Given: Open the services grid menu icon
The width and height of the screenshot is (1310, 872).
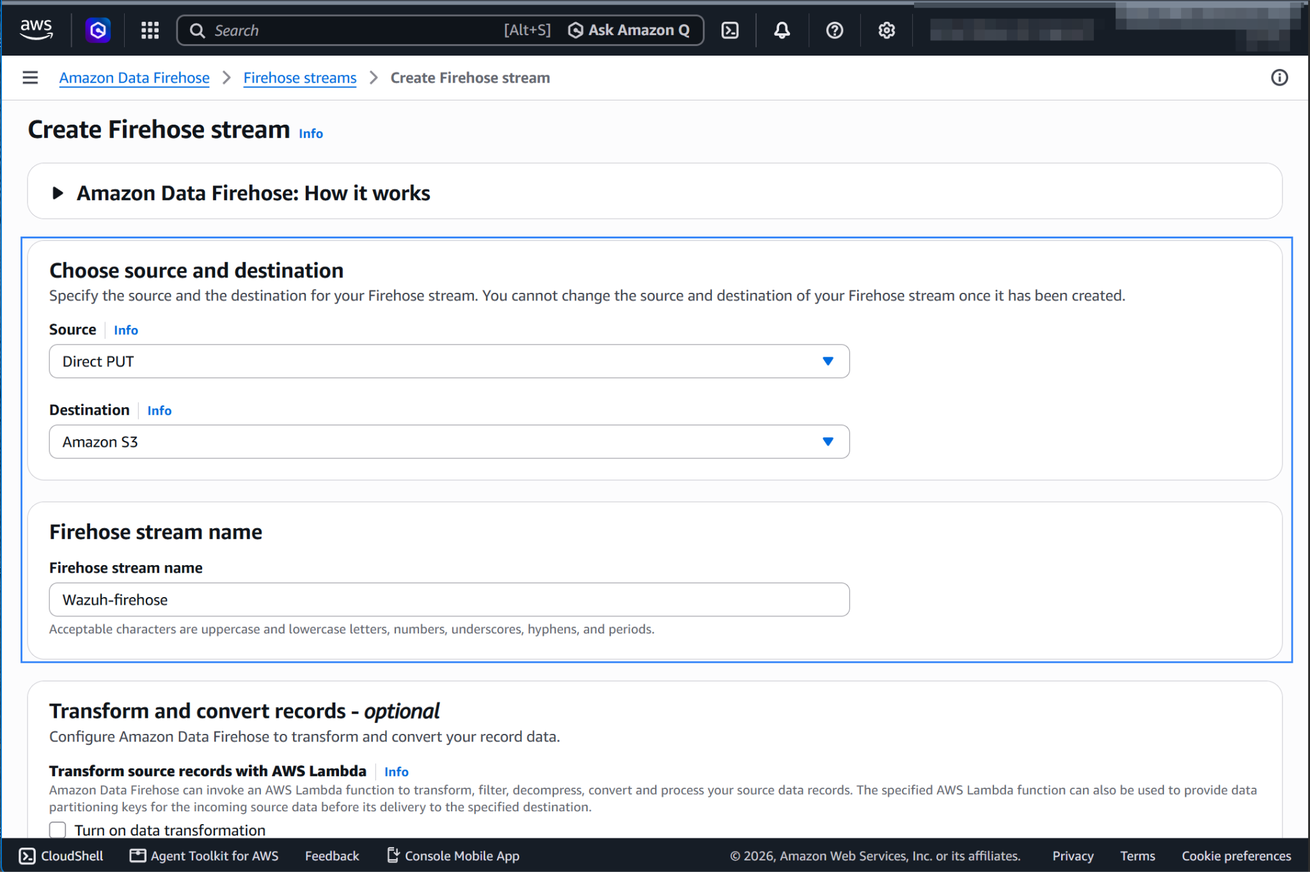Looking at the screenshot, I should 150,30.
